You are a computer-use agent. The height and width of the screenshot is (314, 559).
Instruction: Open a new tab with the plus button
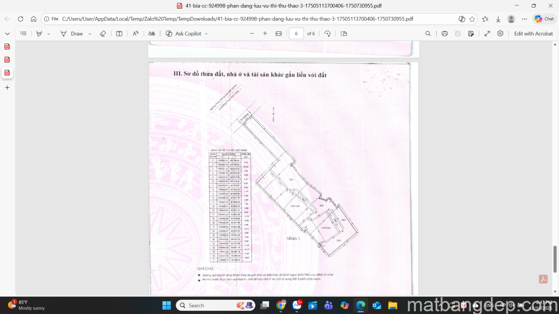7,87
